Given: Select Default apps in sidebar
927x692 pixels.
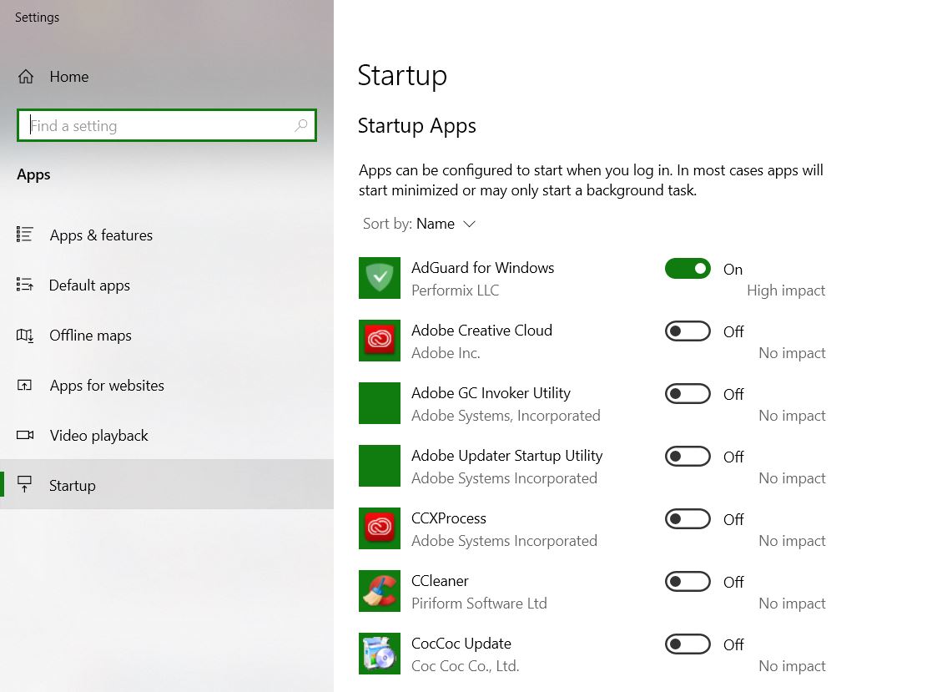Looking at the screenshot, I should point(89,285).
